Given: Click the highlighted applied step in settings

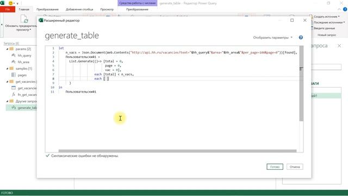Looking at the screenshot, I should [x=326, y=96].
